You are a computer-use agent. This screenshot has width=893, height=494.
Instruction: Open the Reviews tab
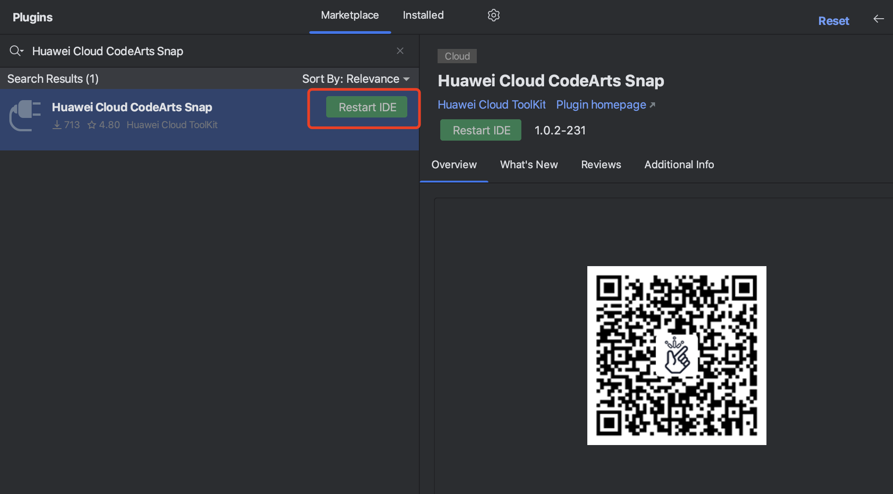(601, 165)
